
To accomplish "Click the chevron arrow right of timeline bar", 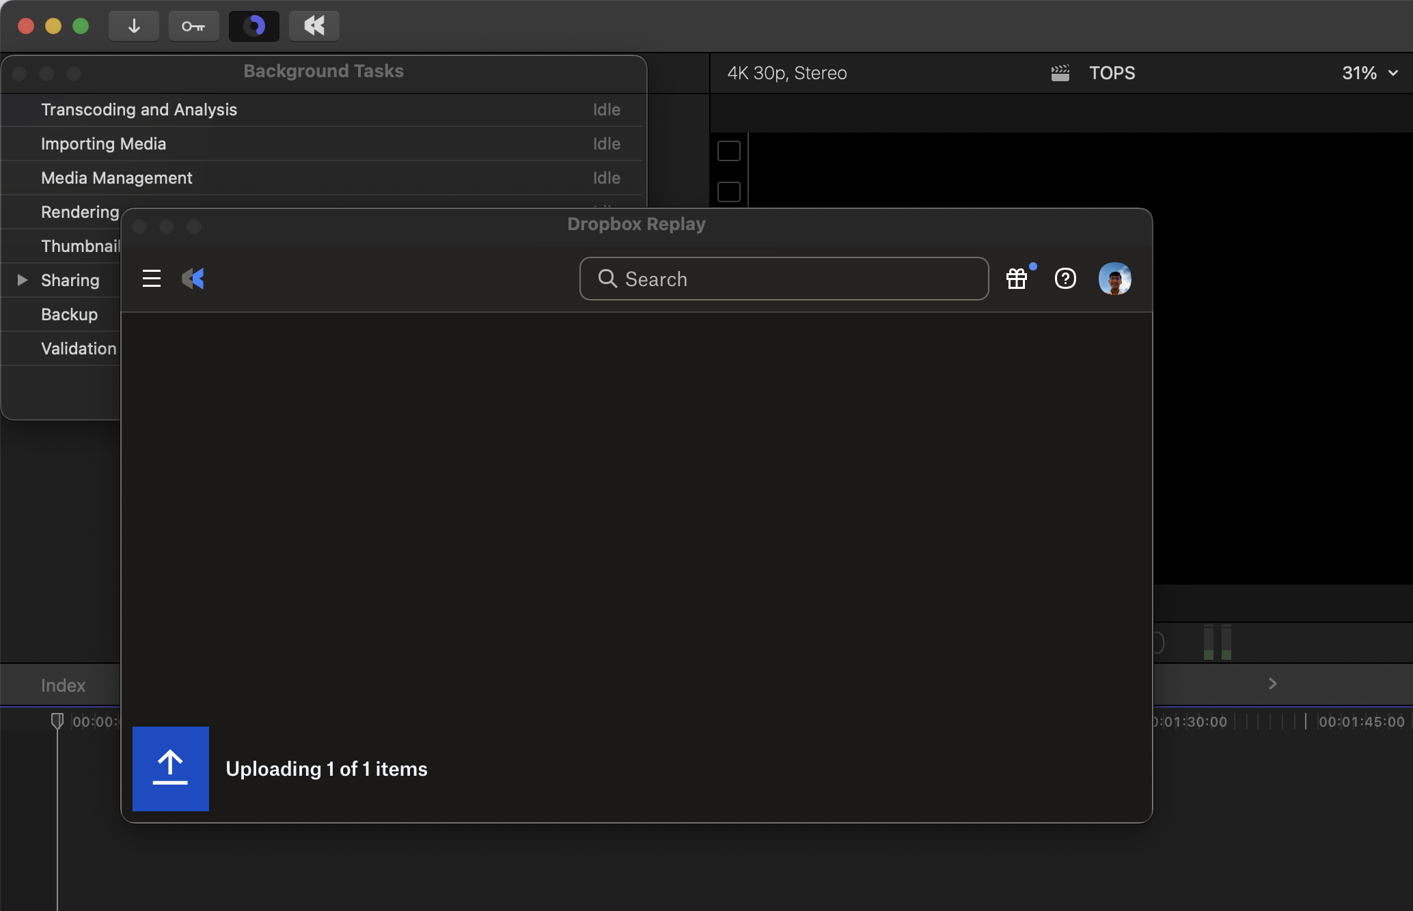I will 1272,684.
